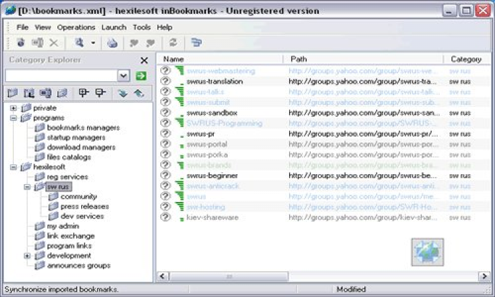Click the blue stacked windows icon in toolbar
This screenshot has width=495, height=297.
coord(197,42)
